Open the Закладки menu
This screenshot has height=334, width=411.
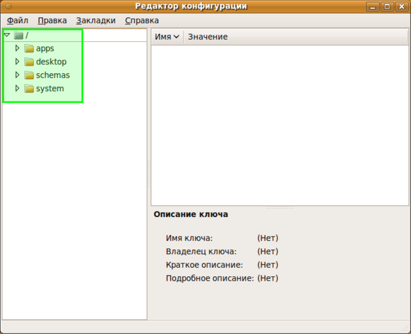pos(96,20)
